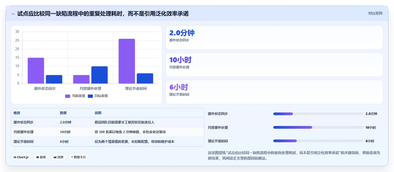
Task: Select the 数据卡片 tag chip
Action: click(78, 157)
